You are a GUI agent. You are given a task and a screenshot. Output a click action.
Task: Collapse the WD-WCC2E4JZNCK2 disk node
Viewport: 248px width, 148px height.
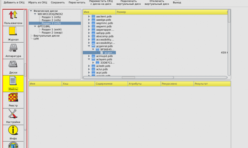(x=35, y=14)
